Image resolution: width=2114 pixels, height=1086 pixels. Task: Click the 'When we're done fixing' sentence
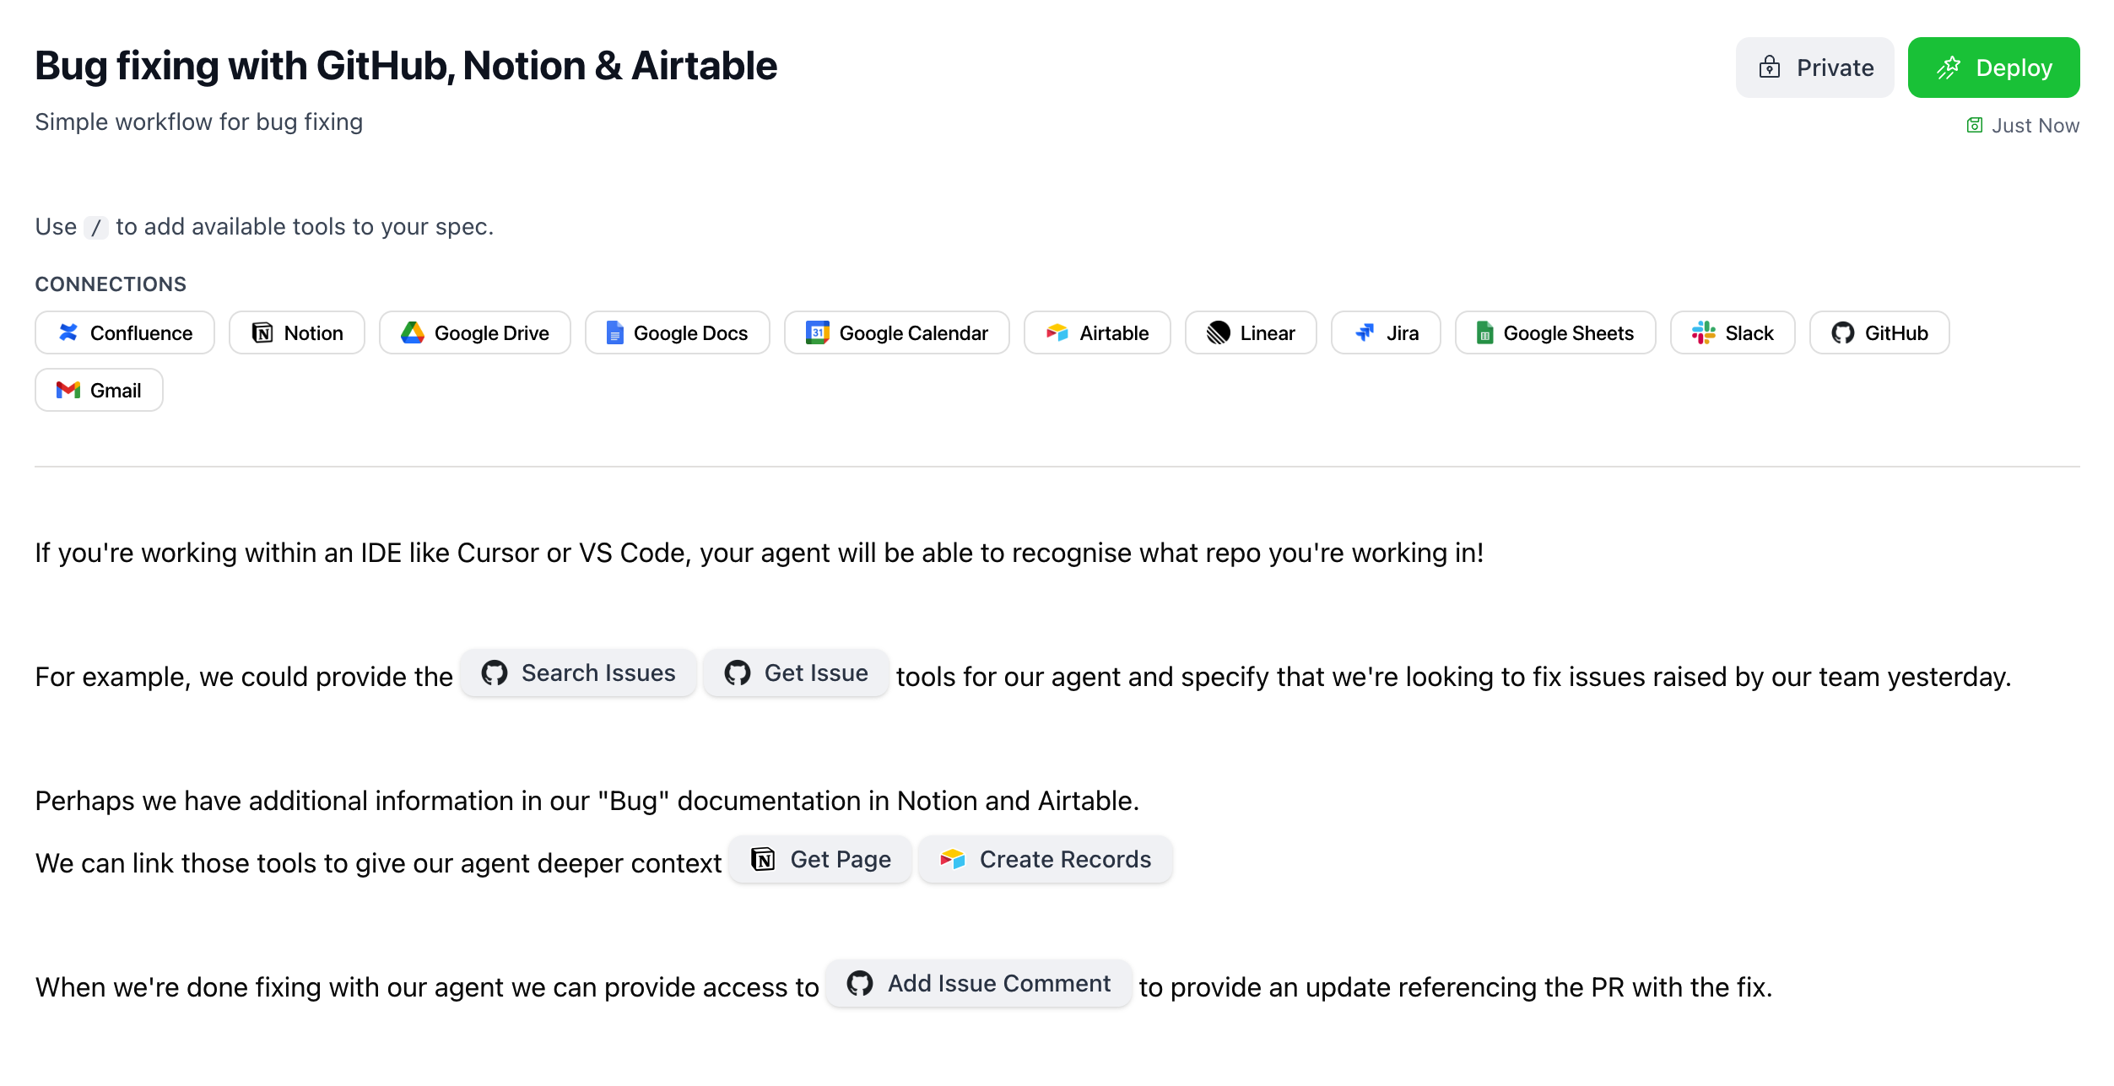tap(427, 987)
